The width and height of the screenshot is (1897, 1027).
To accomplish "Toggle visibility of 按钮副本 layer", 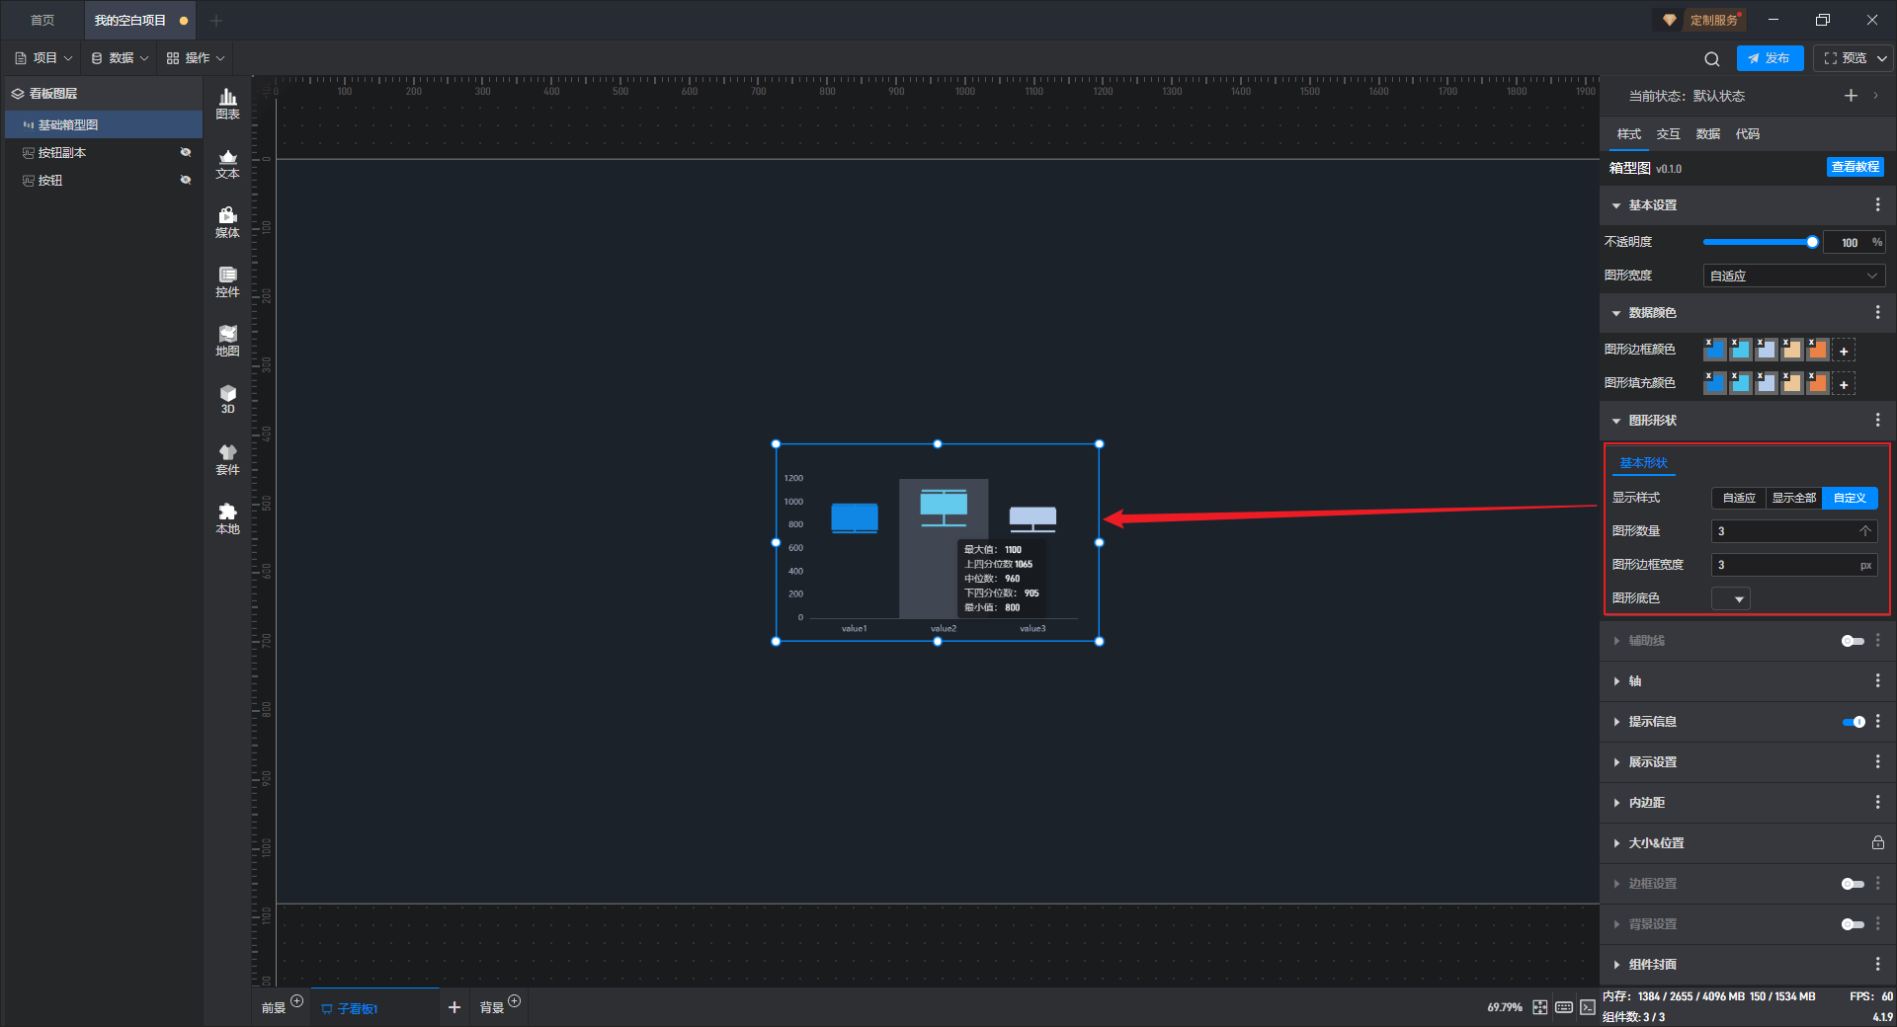I will (185, 152).
